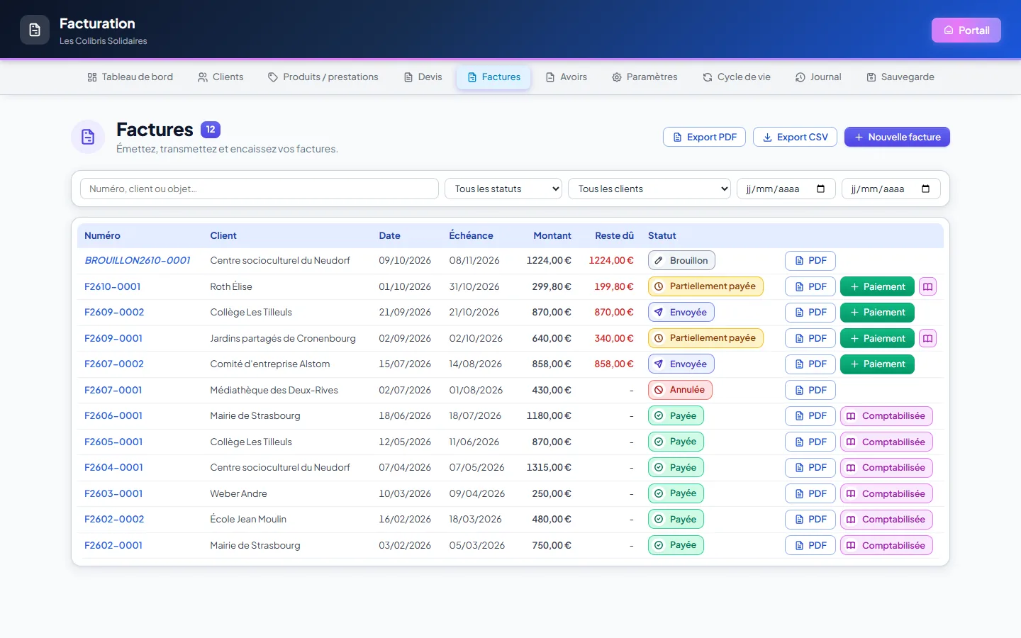Click the search field for number, client or subject

[260, 189]
